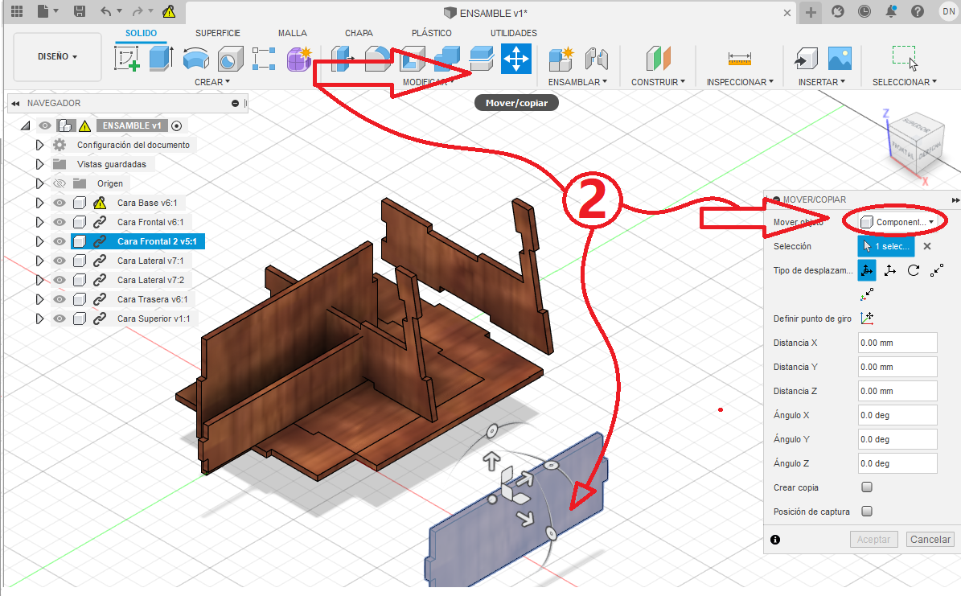Undo the last action

click(x=107, y=11)
